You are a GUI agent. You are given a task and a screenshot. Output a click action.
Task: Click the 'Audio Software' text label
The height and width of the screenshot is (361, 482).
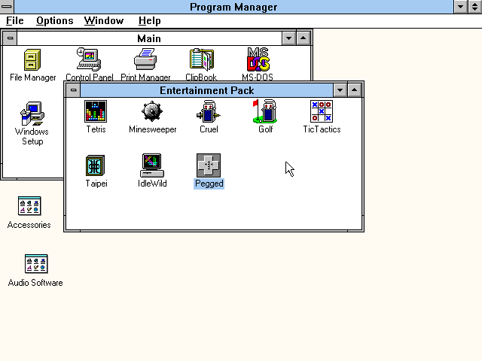(35, 283)
